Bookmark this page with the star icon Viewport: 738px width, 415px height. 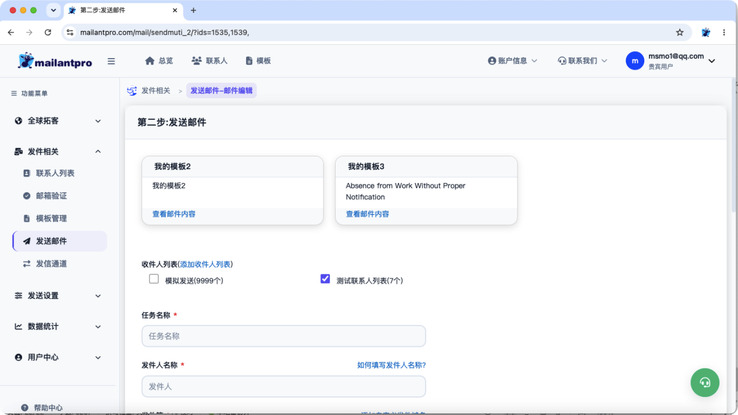tap(680, 33)
